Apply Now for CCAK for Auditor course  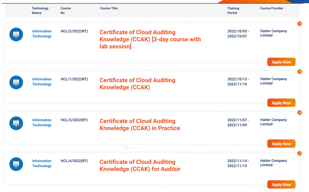click(x=281, y=184)
